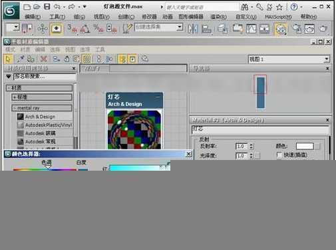Click the Redo arrow icon
Viewport: 336px width, 250px height.
coord(72,7)
